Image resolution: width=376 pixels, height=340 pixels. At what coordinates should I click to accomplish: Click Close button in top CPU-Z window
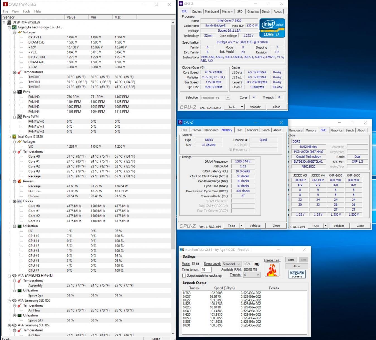276,107
